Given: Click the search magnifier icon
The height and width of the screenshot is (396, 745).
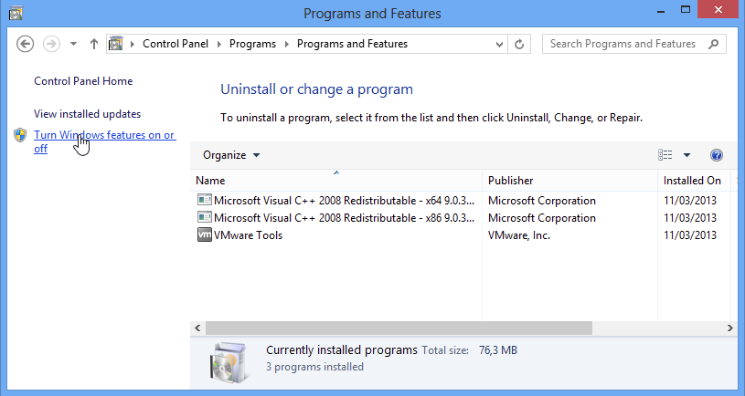Looking at the screenshot, I should [713, 44].
